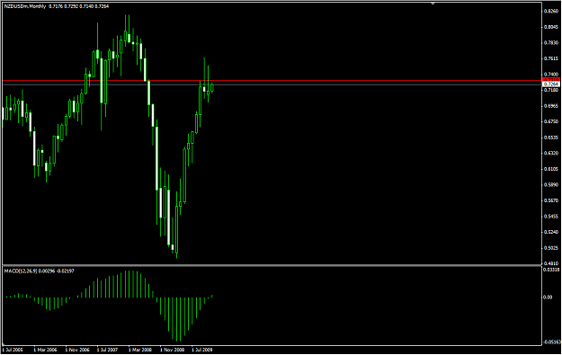Viewport: 562px width, 355px height.
Task: Click the 0.6750 price axis label
Action: [x=551, y=122]
